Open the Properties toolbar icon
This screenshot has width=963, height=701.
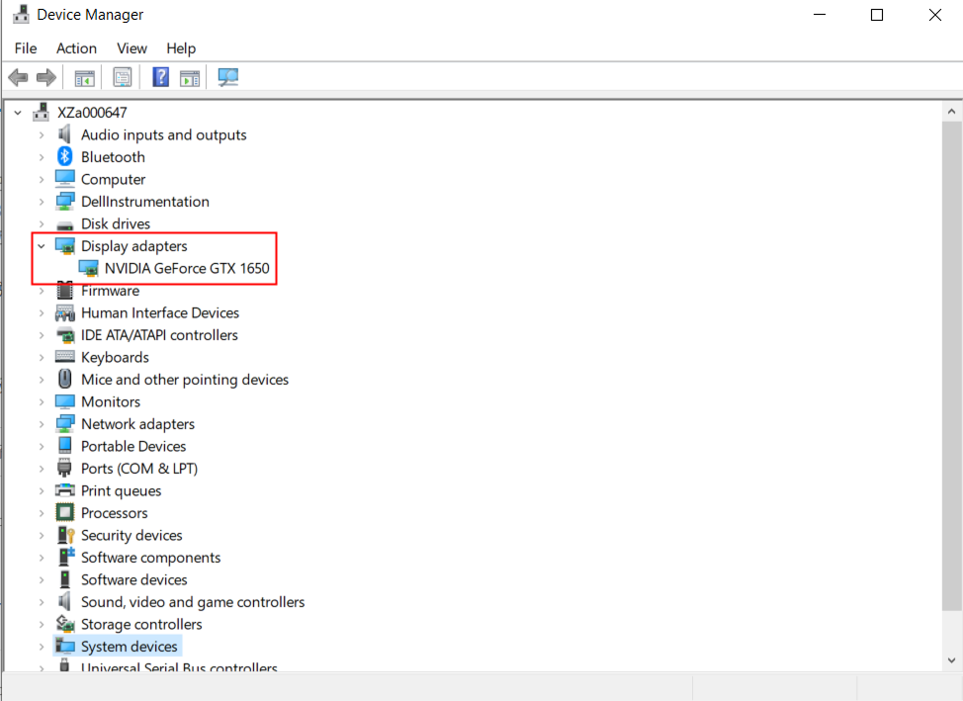(x=123, y=77)
